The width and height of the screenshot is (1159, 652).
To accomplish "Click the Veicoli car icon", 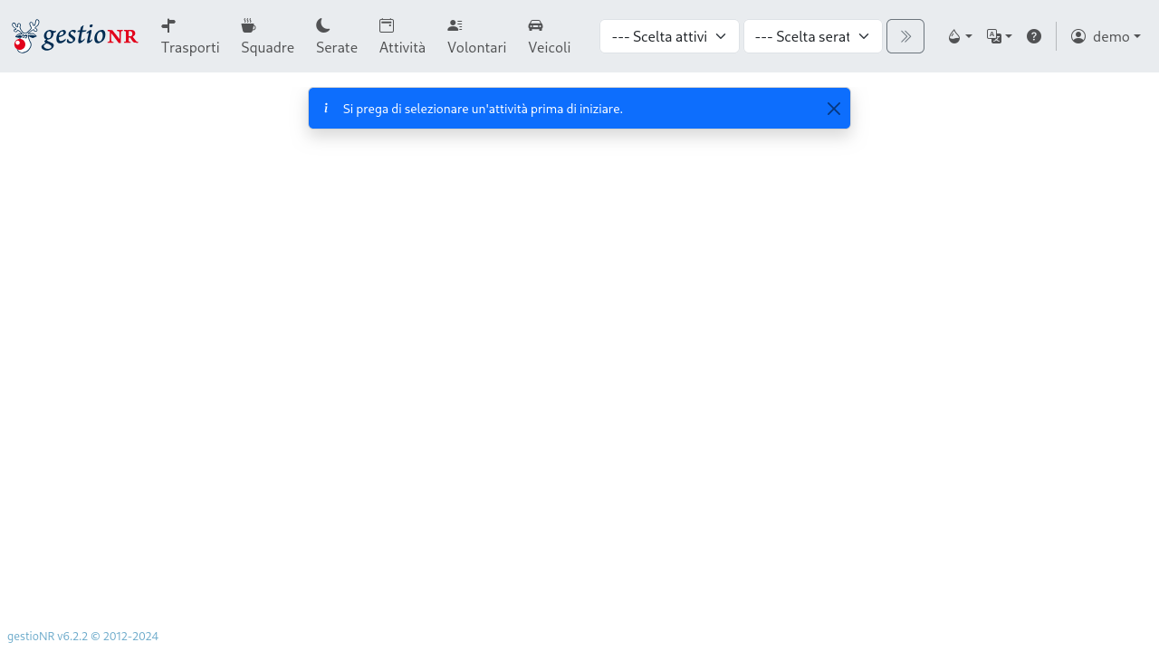I will pos(535,25).
